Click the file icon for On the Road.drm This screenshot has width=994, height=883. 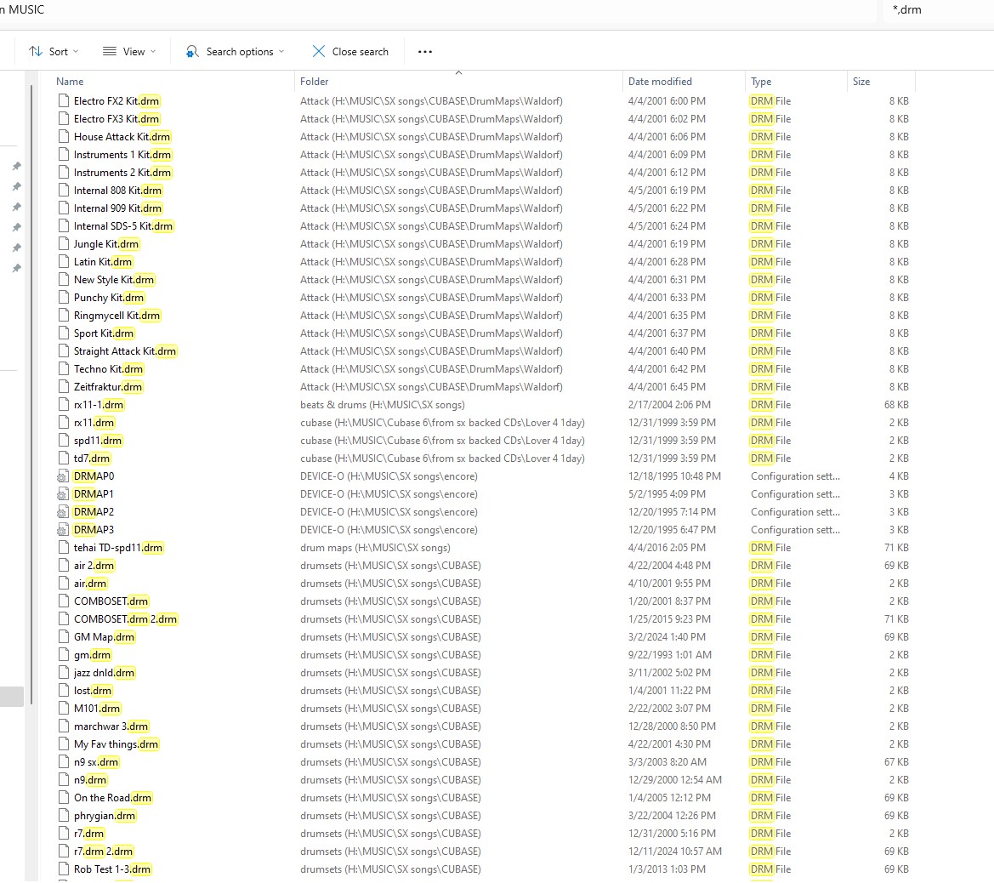click(x=63, y=797)
